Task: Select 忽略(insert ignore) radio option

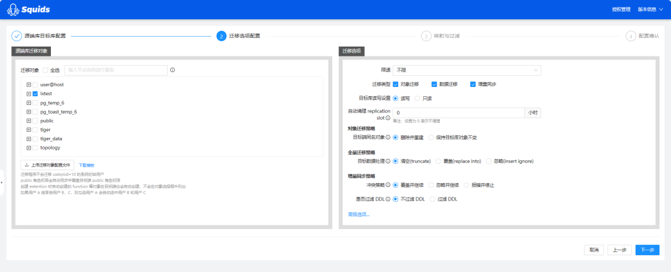Action: click(489, 161)
